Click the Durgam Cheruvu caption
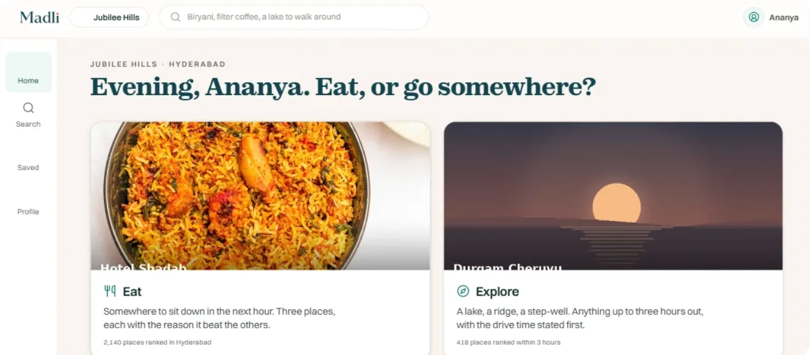This screenshot has height=355, width=810. coord(507,267)
